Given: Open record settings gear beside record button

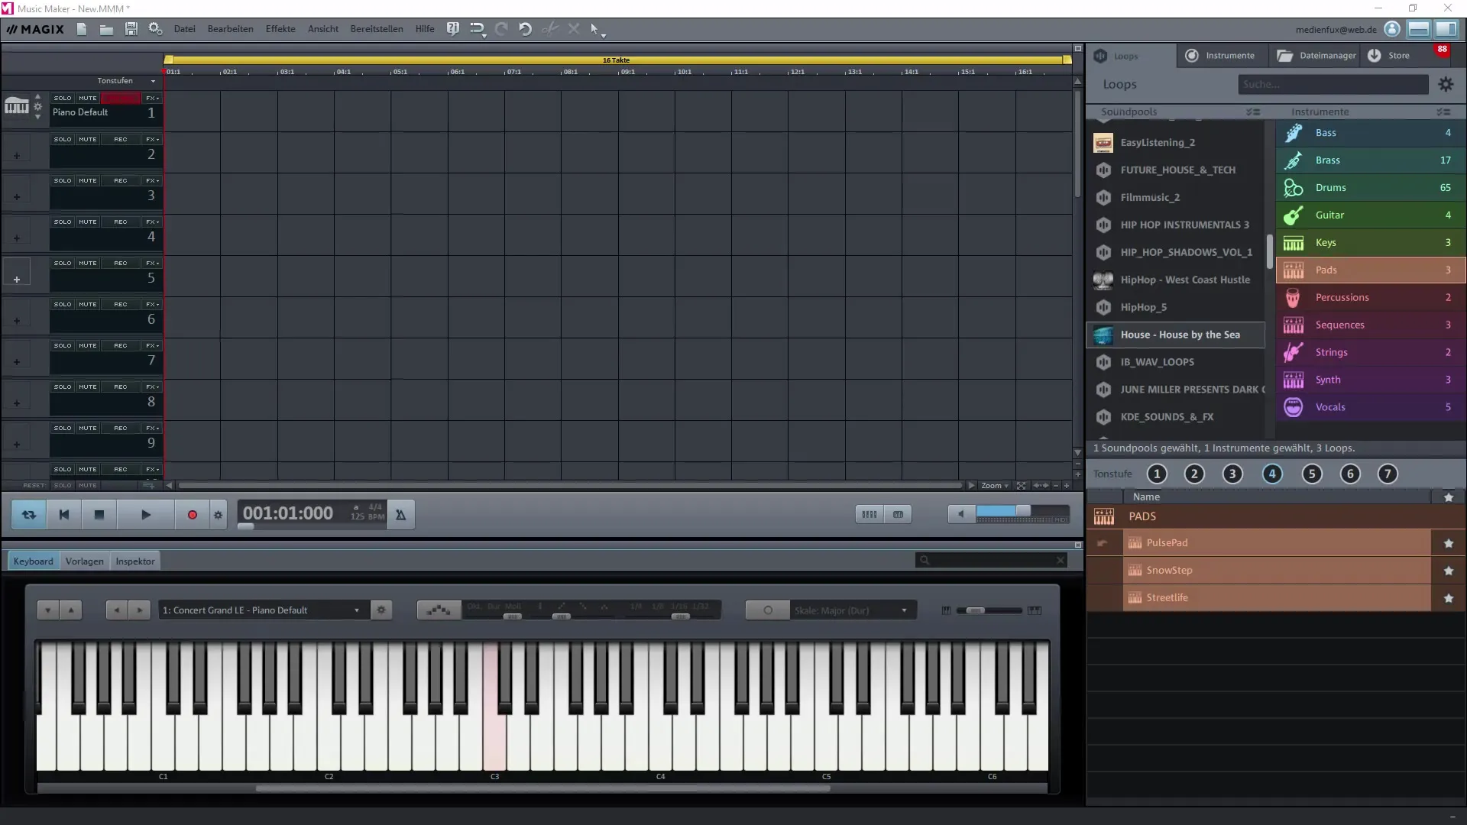Looking at the screenshot, I should tap(218, 515).
